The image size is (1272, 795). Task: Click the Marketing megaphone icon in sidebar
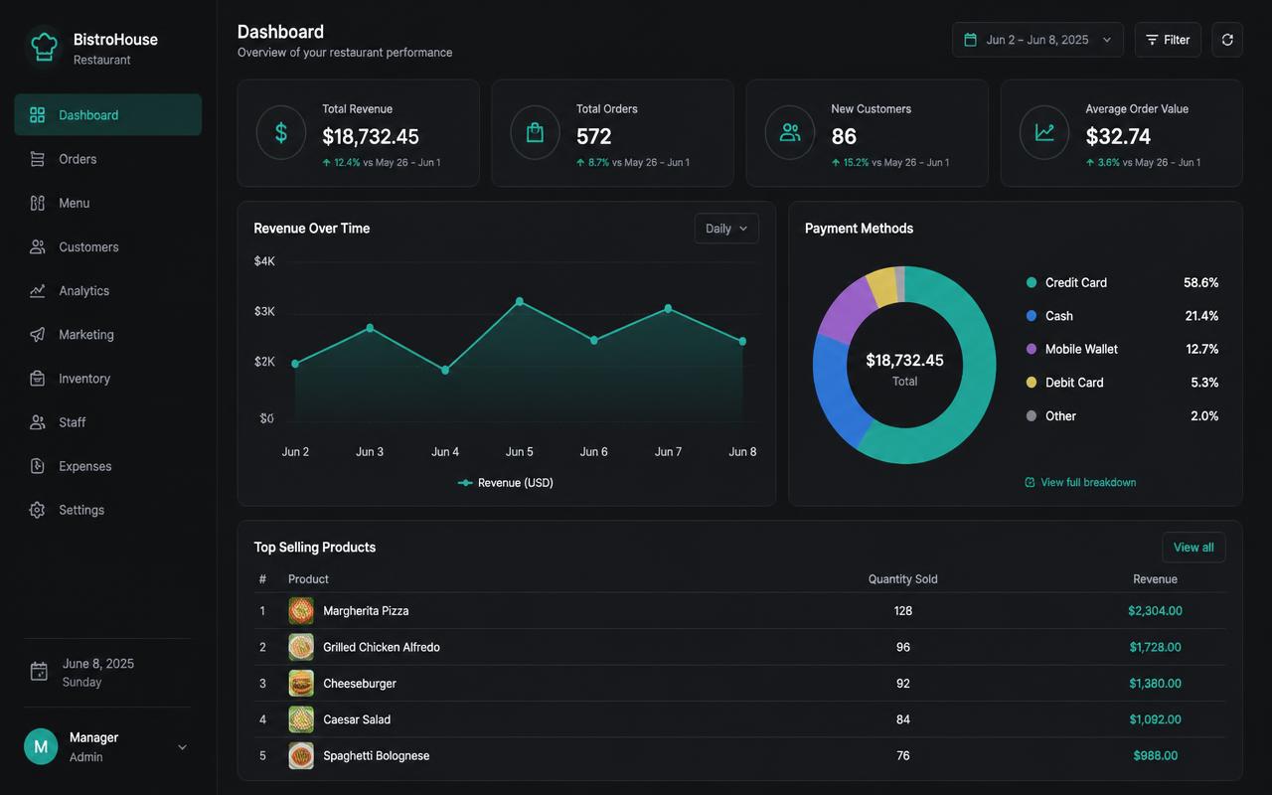(x=38, y=335)
